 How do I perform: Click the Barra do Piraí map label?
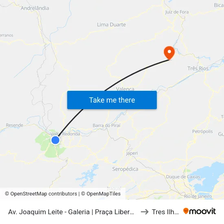pos(106,125)
